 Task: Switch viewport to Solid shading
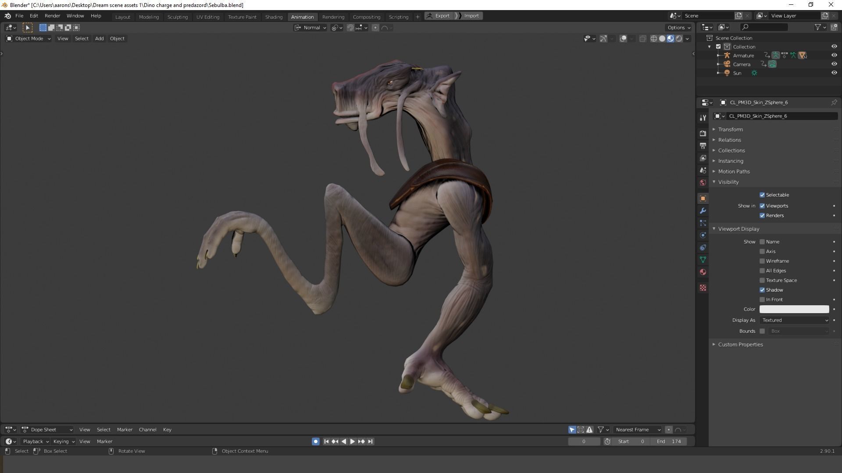662,39
